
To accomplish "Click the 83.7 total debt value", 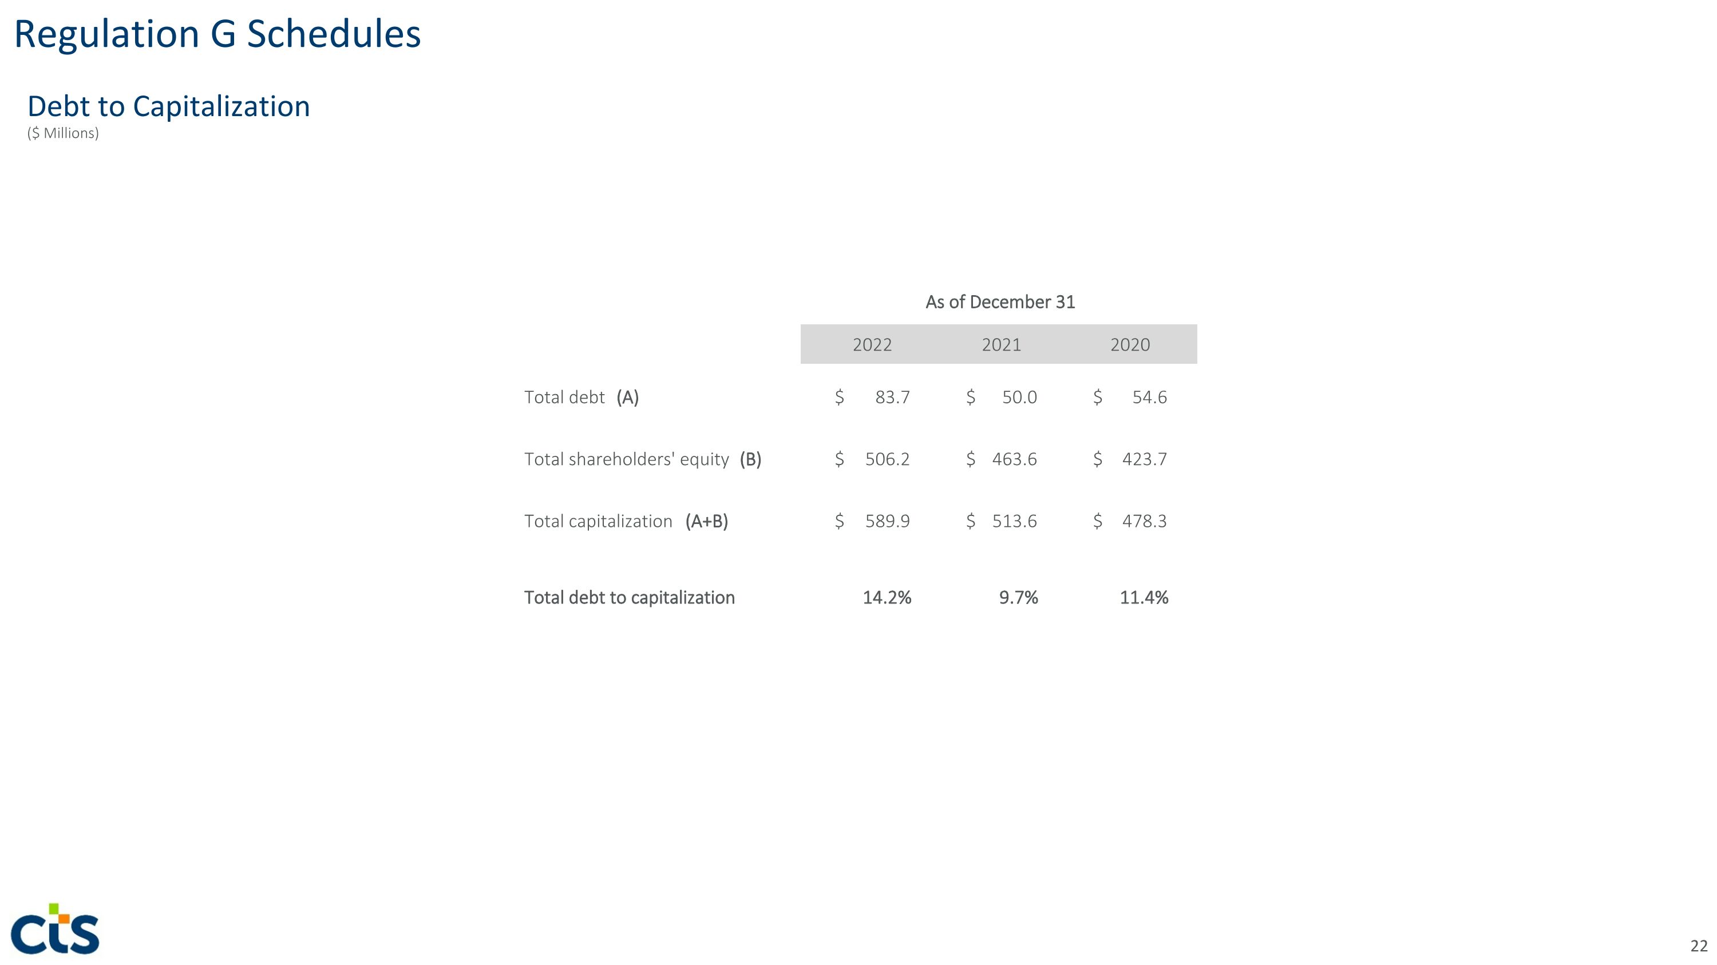I will coord(892,398).
